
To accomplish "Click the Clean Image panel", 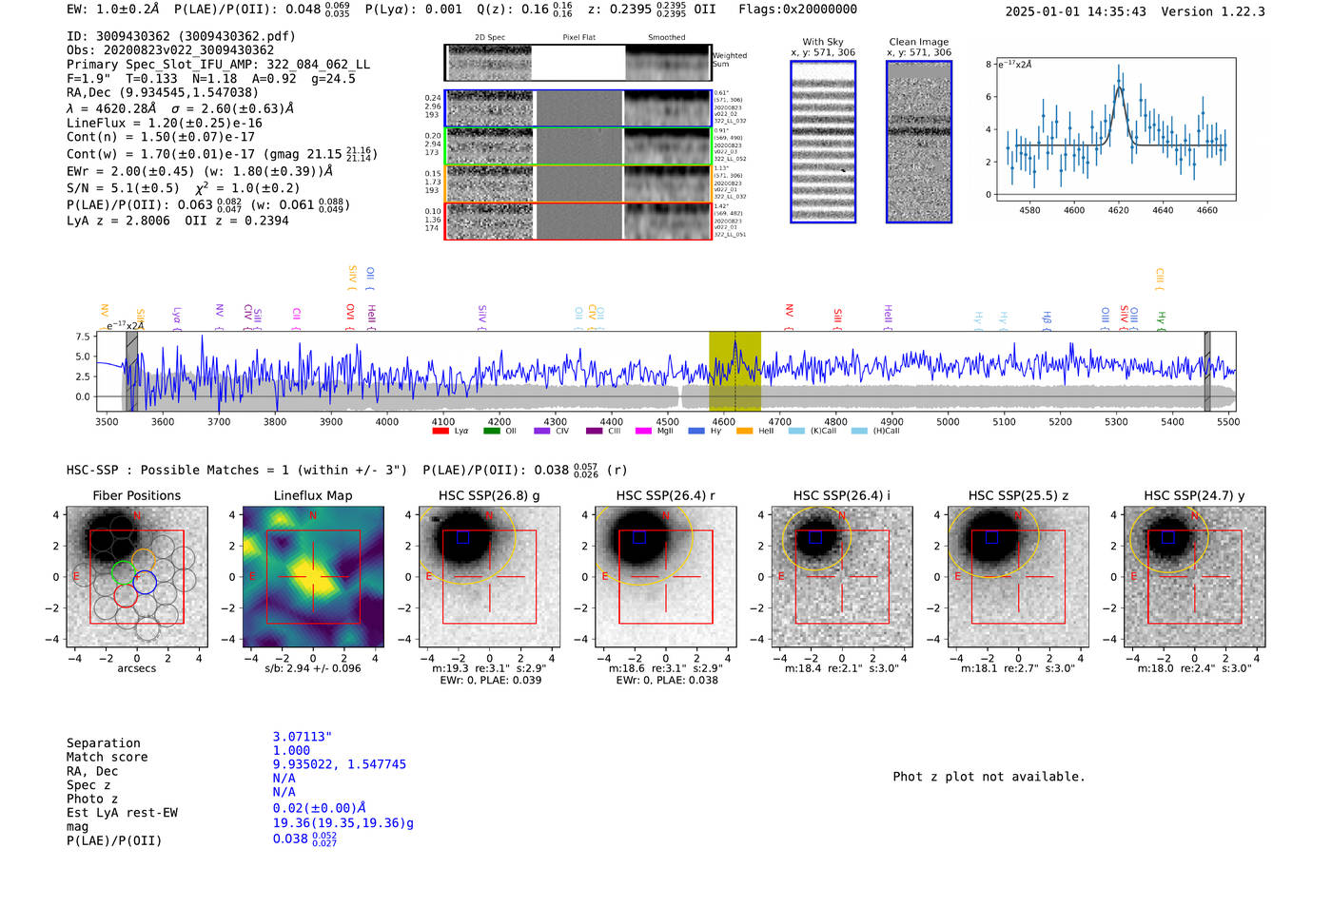I will coord(919,142).
